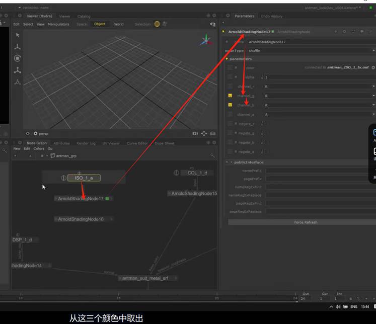
Task: Click the search icon in Node Graph
Action: tap(213, 156)
